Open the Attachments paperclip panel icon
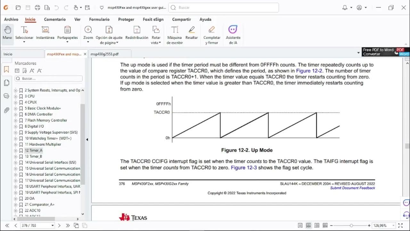The height and width of the screenshot is (231, 410). [6, 110]
